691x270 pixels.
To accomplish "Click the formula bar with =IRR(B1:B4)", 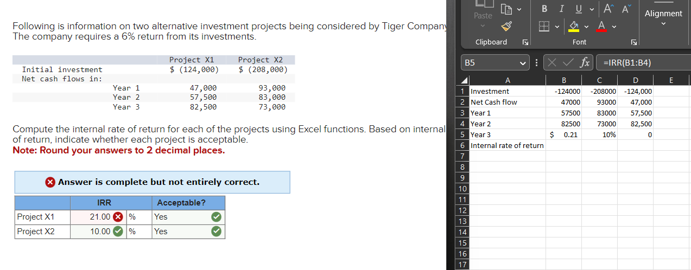I will coord(643,63).
